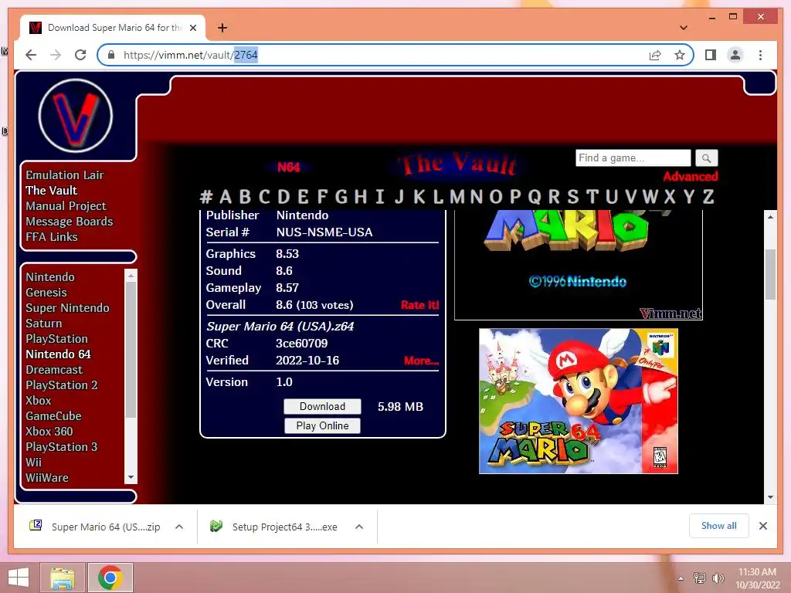Close the downloads bar

(x=762, y=526)
